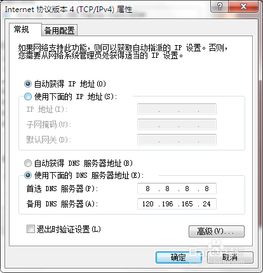Confirm with the 确定 button
The image size is (263, 273).
tap(179, 257)
